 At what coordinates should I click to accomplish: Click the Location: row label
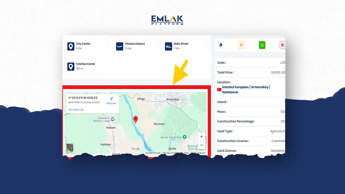point(224,82)
